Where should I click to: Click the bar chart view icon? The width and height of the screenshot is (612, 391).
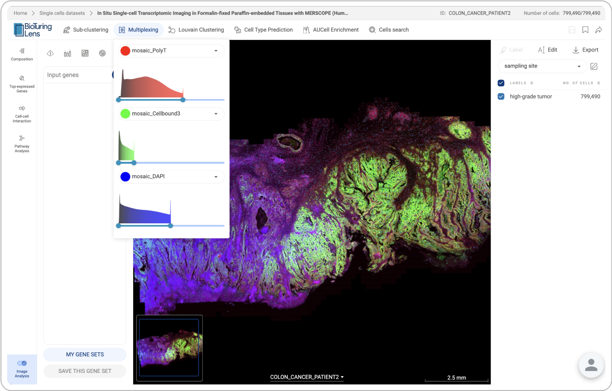[x=68, y=53]
